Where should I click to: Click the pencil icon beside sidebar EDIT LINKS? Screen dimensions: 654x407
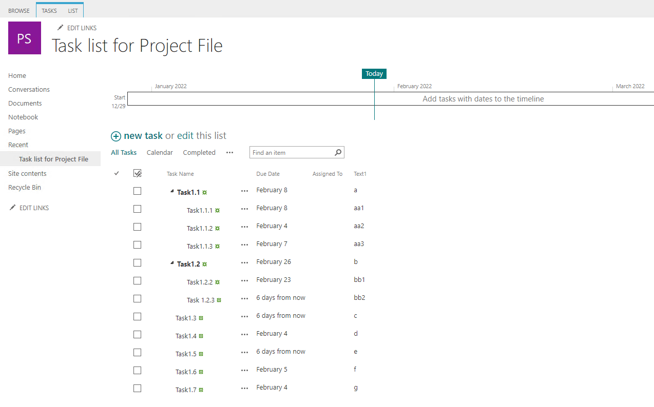[13, 208]
